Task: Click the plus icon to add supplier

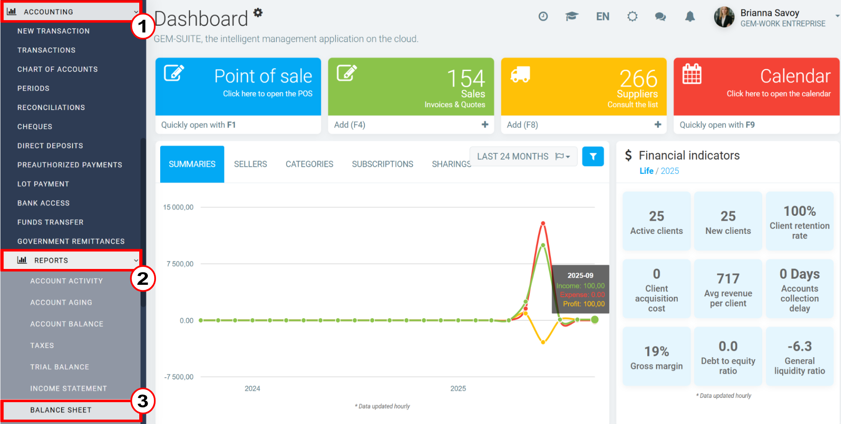Action: point(658,125)
